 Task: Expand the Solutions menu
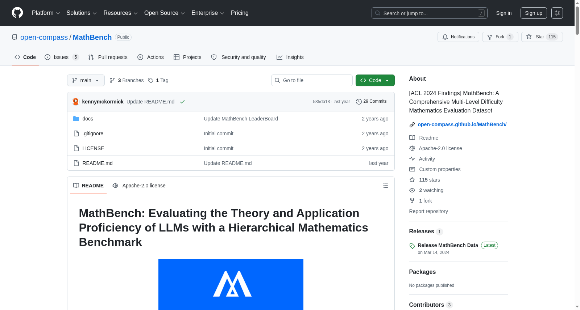pyautogui.click(x=82, y=13)
